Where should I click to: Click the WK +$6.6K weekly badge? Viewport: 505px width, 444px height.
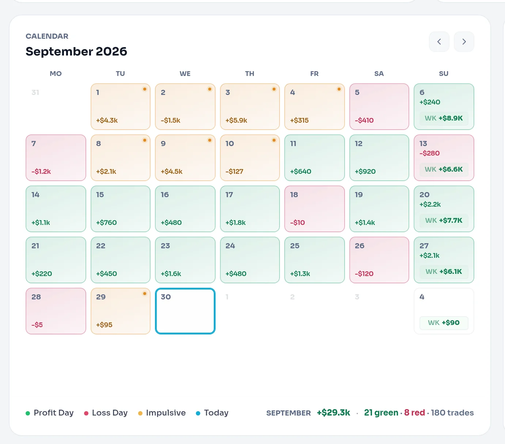pyautogui.click(x=444, y=169)
